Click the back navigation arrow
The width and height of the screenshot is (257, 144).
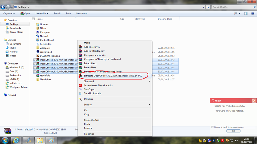point(3,7)
